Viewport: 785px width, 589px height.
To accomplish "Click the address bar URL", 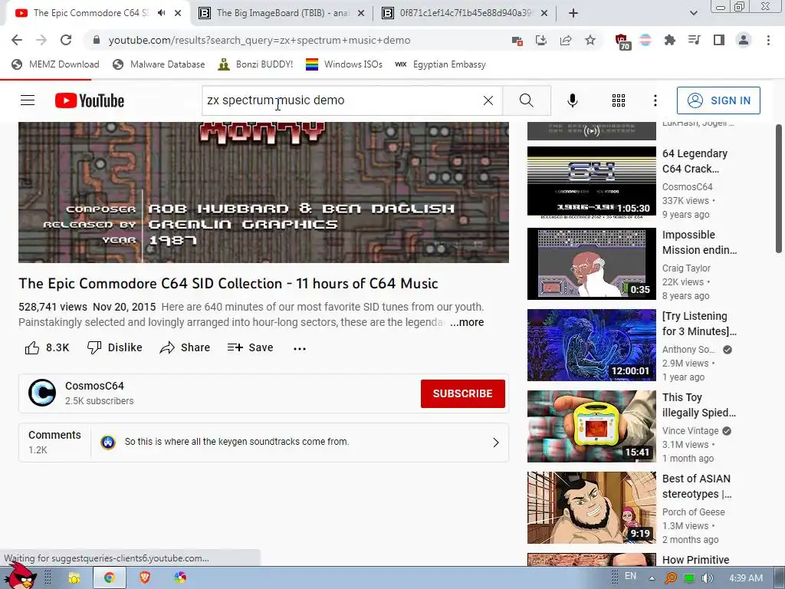I will point(259,40).
